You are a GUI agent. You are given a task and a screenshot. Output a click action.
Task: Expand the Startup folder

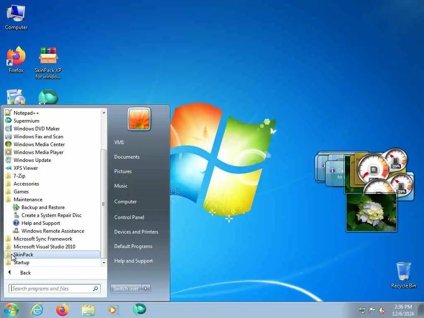(x=22, y=262)
